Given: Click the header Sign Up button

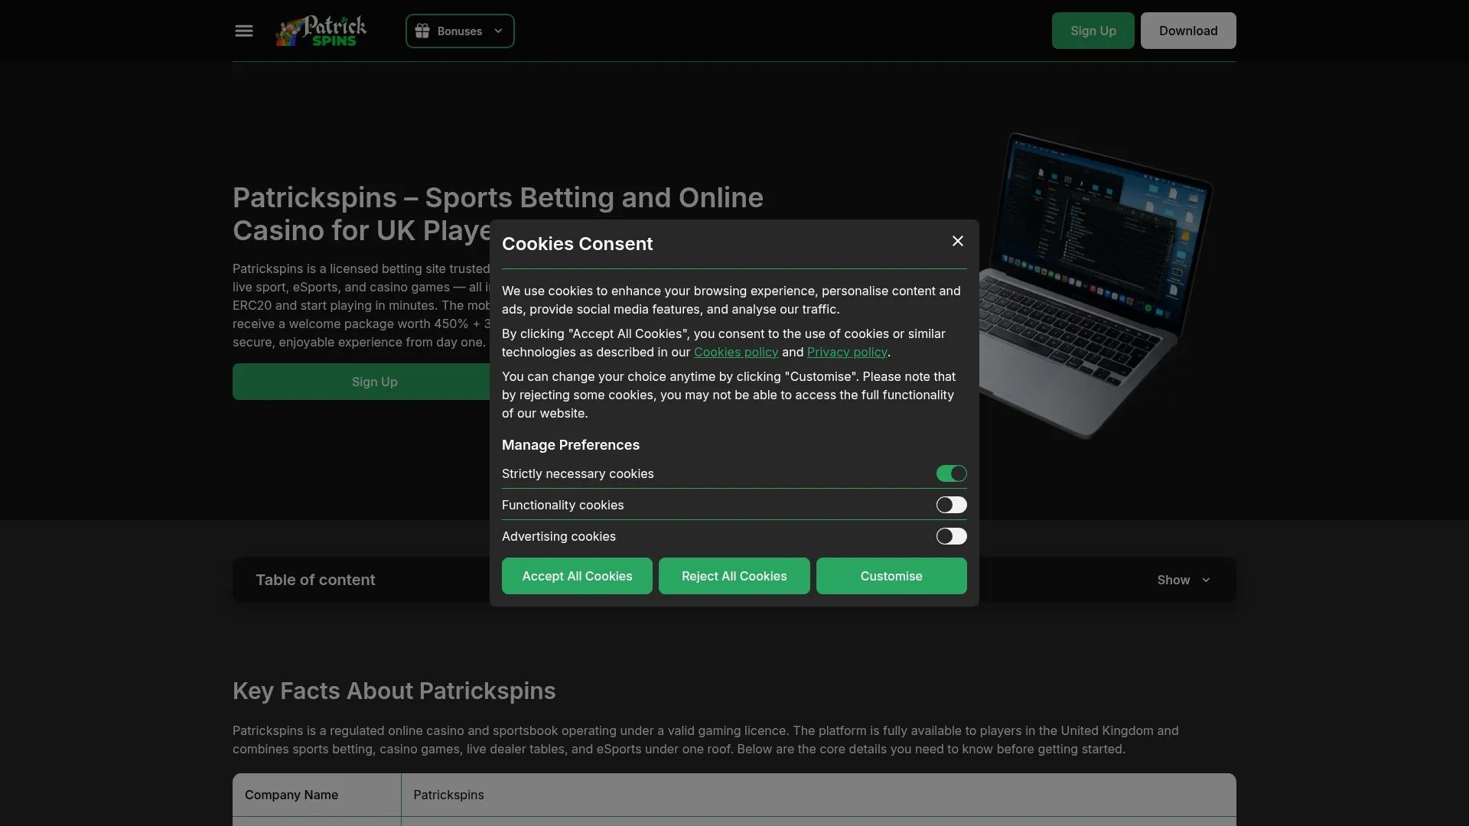Looking at the screenshot, I should coord(1093,31).
